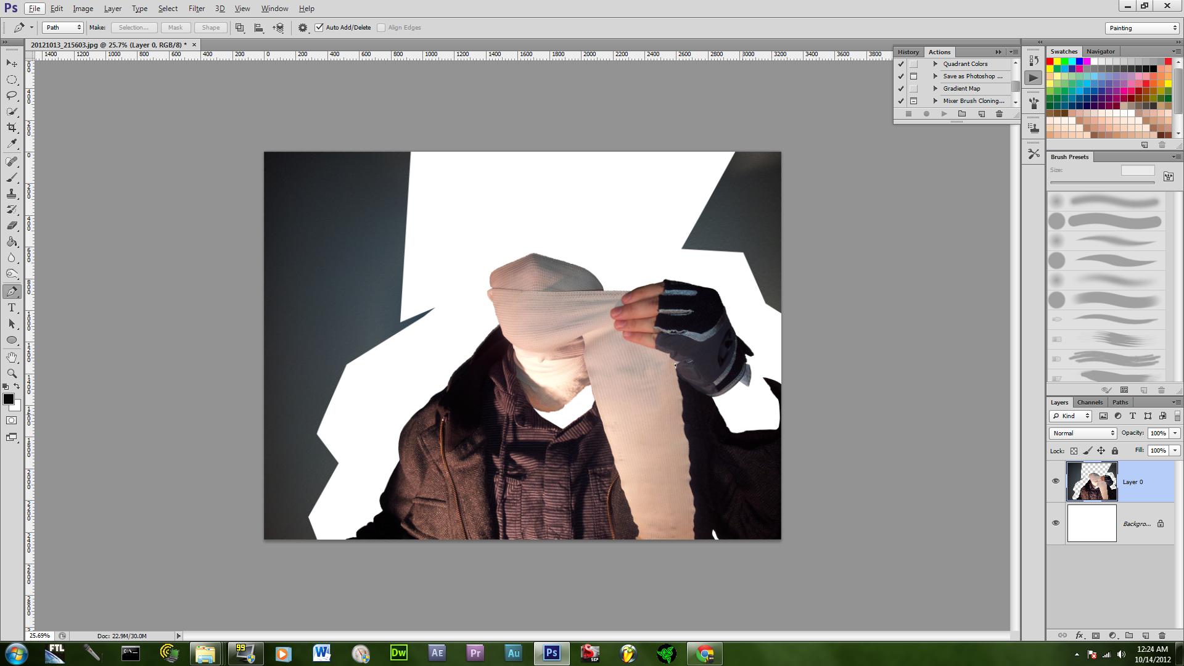The height and width of the screenshot is (666, 1184).
Task: Click the play action button
Action: pos(944,114)
